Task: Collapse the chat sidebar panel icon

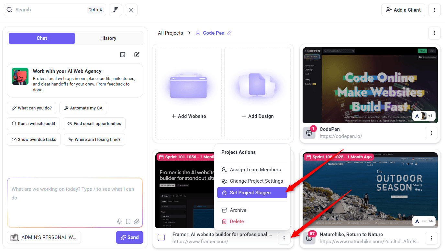Action: point(123,55)
